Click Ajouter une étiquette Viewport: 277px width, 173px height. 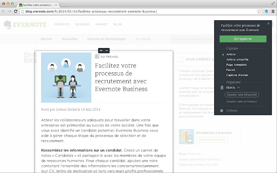click(x=242, y=95)
